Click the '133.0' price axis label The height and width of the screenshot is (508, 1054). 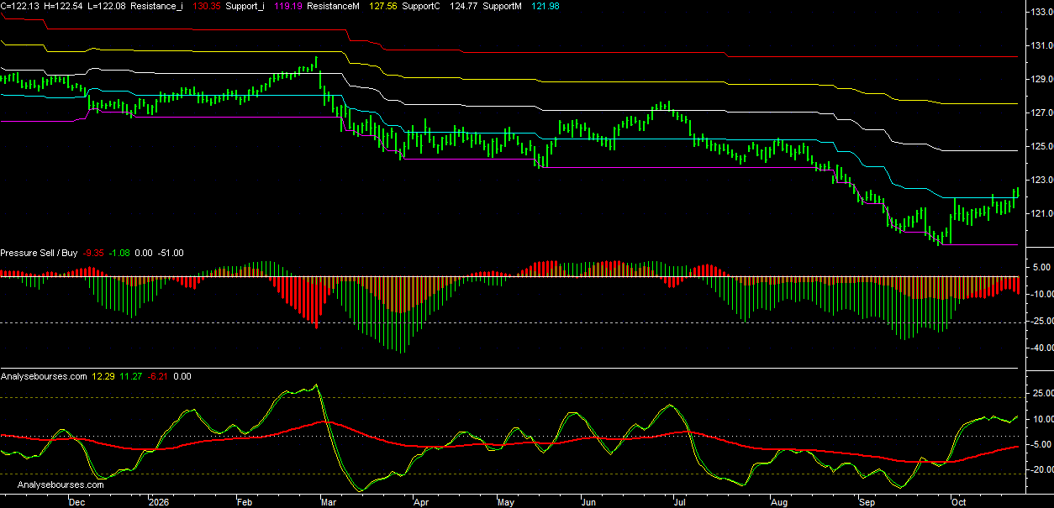tap(1041, 12)
